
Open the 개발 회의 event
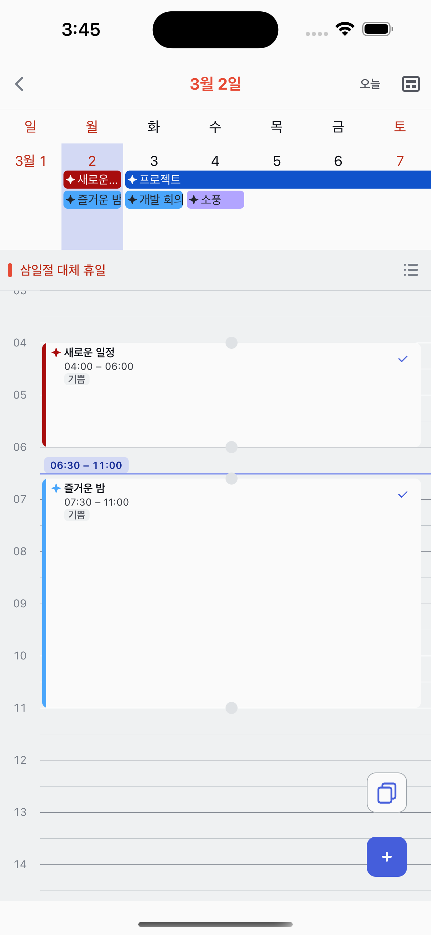coord(154,199)
